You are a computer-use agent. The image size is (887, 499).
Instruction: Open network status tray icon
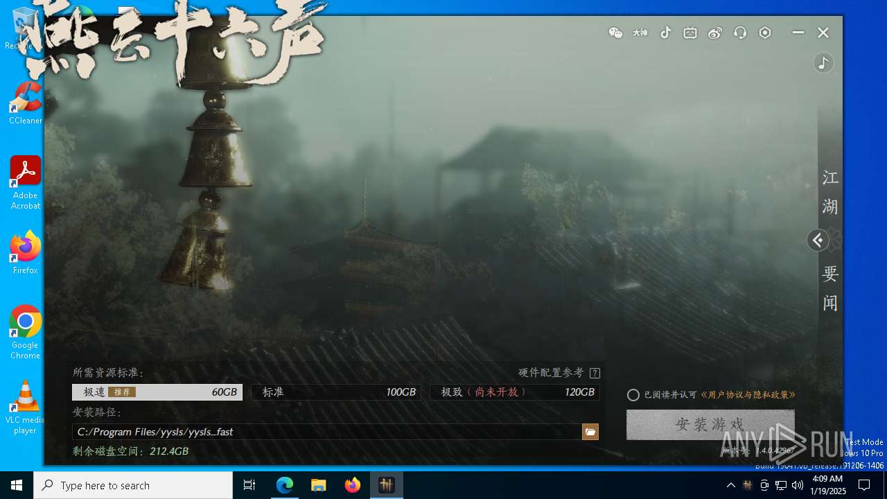(781, 485)
